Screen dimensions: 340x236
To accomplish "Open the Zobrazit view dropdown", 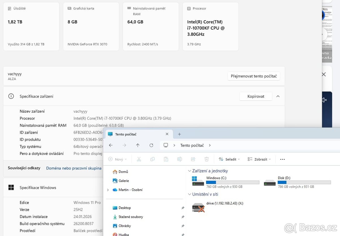I will (259, 159).
